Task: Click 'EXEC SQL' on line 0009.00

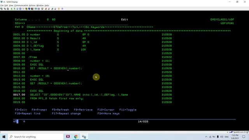Action: point(37,65)
